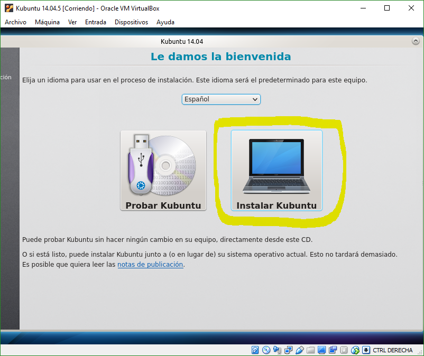This screenshot has height=356, width=424.
Task: Click the network adapter status icon
Action: click(x=288, y=350)
